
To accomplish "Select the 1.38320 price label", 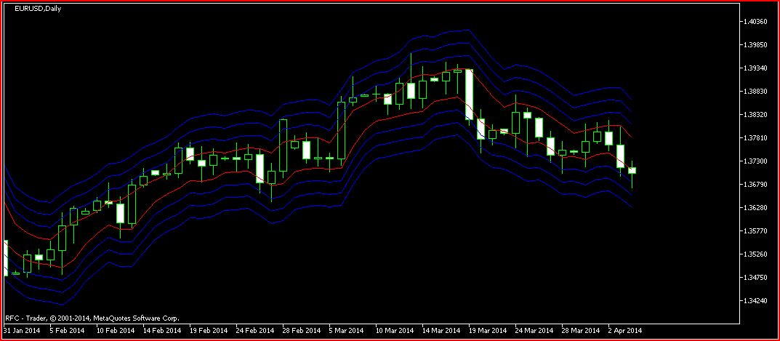I will (755, 114).
